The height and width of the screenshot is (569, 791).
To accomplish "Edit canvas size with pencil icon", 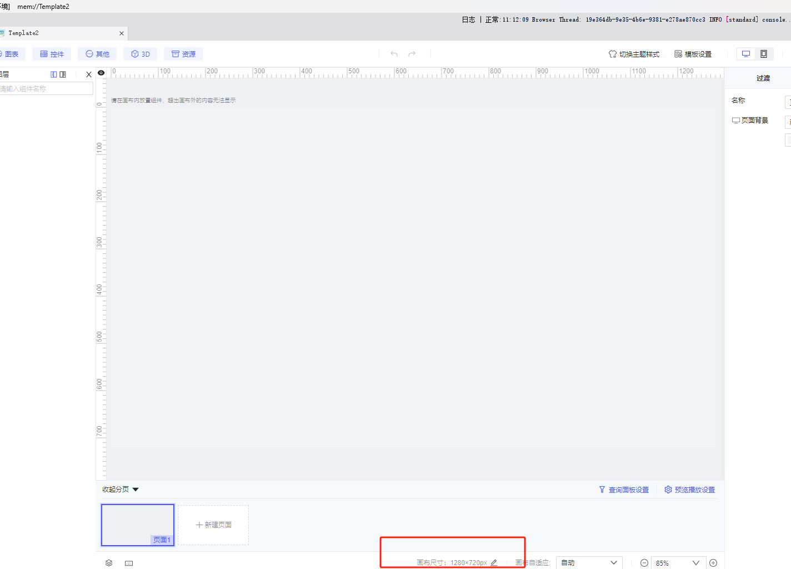I will click(494, 562).
